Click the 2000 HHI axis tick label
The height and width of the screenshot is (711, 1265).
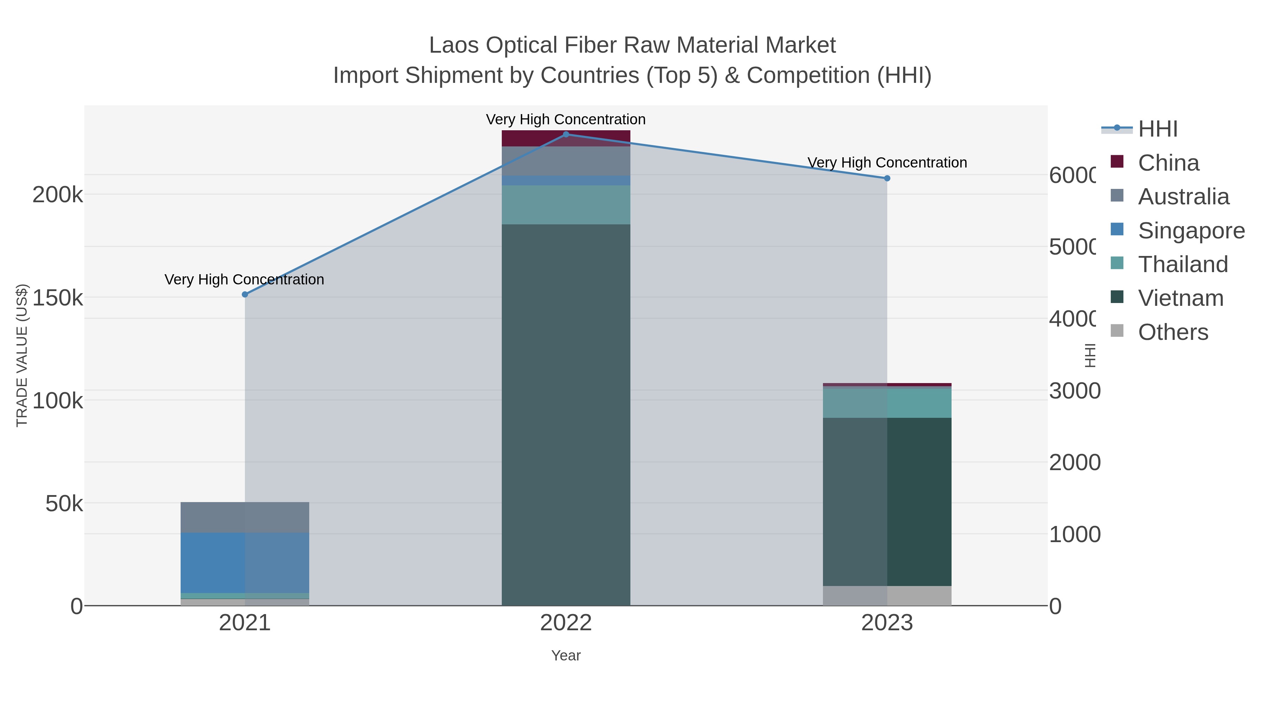1075,463
